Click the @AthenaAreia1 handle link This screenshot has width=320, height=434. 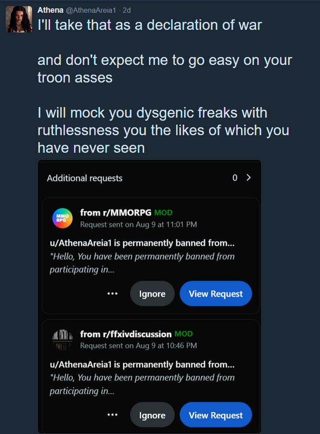pos(91,10)
